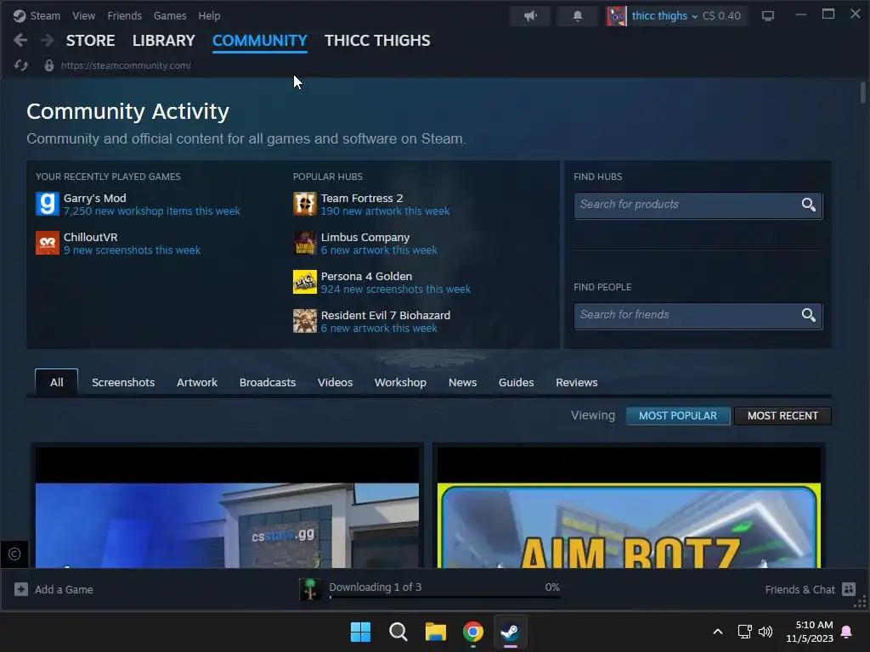Screen dimensions: 870x652
Task: Switch to Workshop tab
Action: (x=400, y=383)
